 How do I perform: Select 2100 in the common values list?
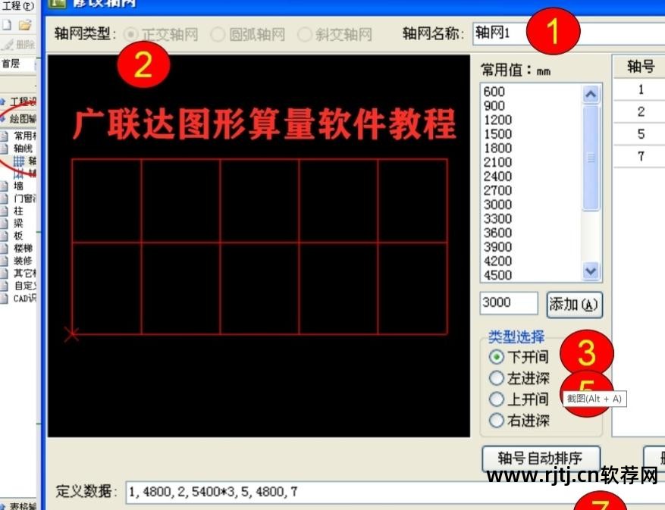tap(498, 162)
